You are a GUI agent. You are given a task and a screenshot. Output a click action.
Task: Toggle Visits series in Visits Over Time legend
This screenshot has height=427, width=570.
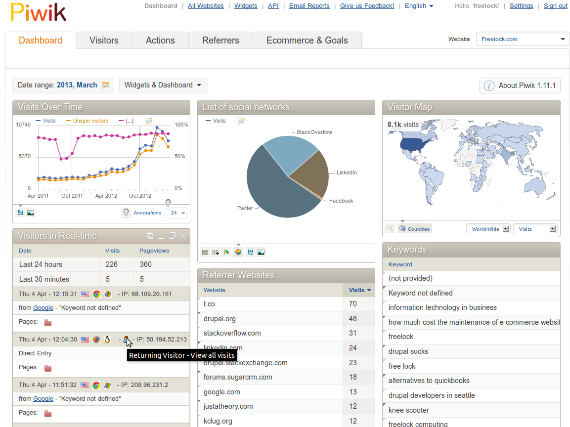(46, 121)
